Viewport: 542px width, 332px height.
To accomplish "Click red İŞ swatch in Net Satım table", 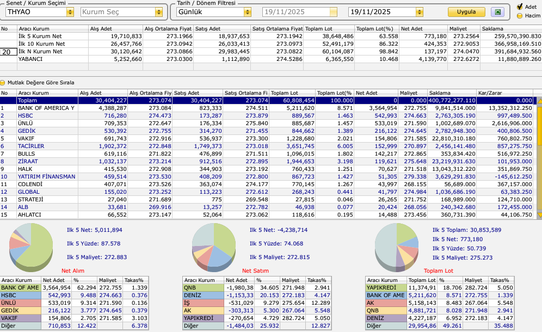I will [x=204, y=303].
